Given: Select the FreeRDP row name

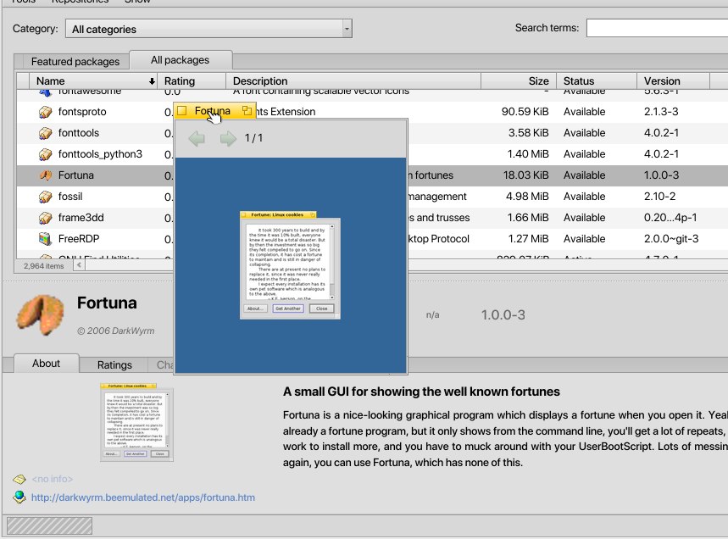Looking at the screenshot, I should pos(79,239).
